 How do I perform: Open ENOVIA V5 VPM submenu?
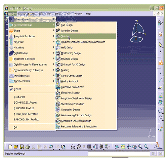32,81
